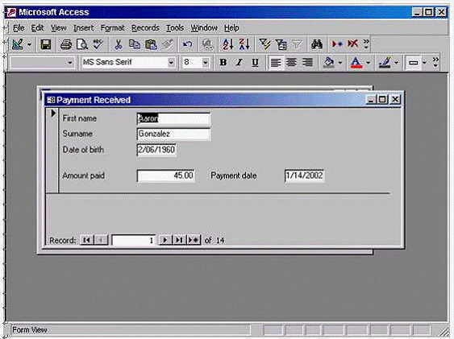
Task: Toggle Bold formatting button
Action: click(x=223, y=62)
